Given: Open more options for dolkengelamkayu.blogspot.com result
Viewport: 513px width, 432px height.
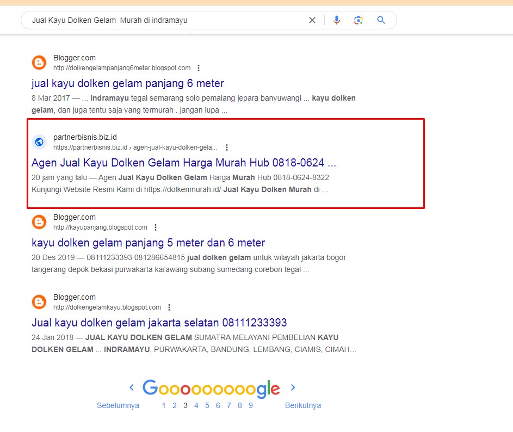Looking at the screenshot, I should point(169,307).
